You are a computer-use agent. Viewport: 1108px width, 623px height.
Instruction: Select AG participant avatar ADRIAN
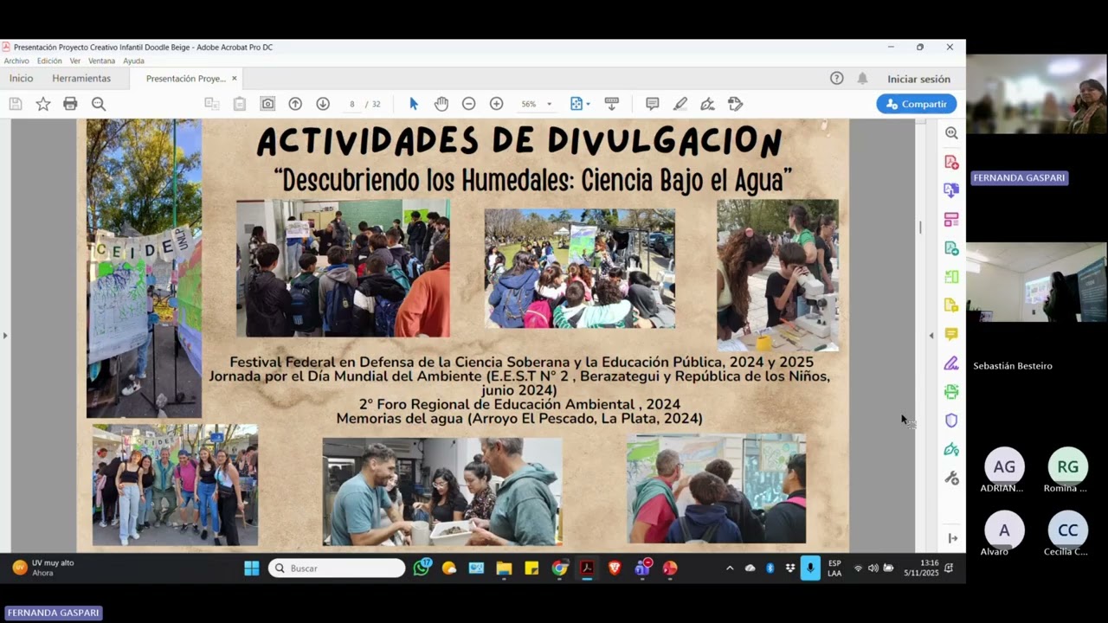(x=1004, y=467)
